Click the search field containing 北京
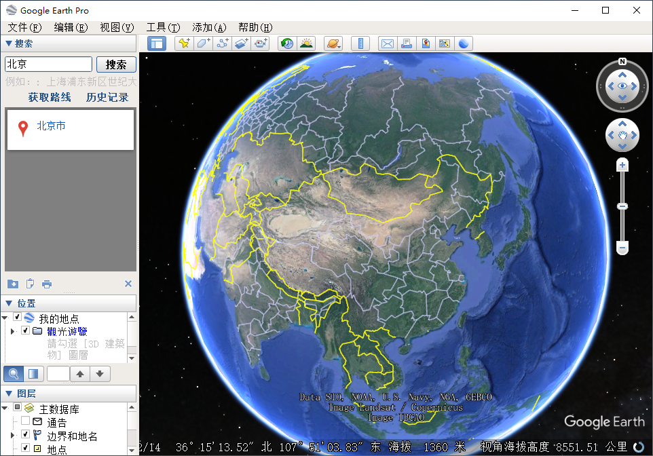Screen dimensions: 653x456 pos(48,64)
